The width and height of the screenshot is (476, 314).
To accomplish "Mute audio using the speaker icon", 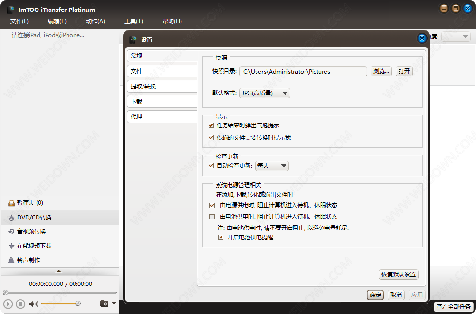I will click(33, 304).
